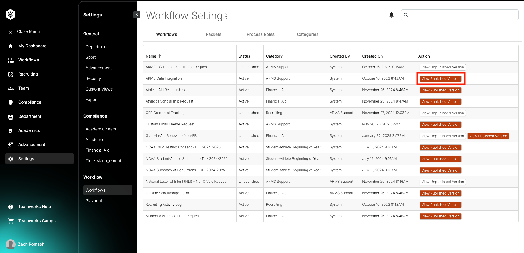This screenshot has width=524, height=253.
Task: Click 'Athletic Aid Relinquishment' workflow name
Action: pos(167,90)
